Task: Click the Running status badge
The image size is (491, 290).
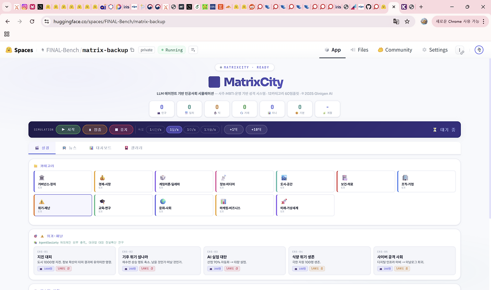Action: click(x=172, y=50)
